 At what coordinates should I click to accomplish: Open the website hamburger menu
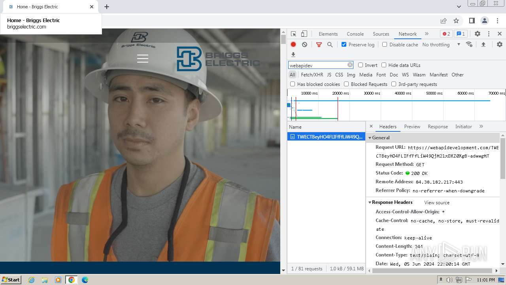pyautogui.click(x=143, y=59)
